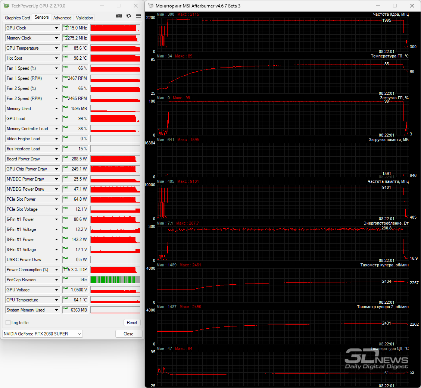The height and width of the screenshot is (388, 421).
Task: Expand the Board Power Draw dropdown
Action: click(x=56, y=159)
